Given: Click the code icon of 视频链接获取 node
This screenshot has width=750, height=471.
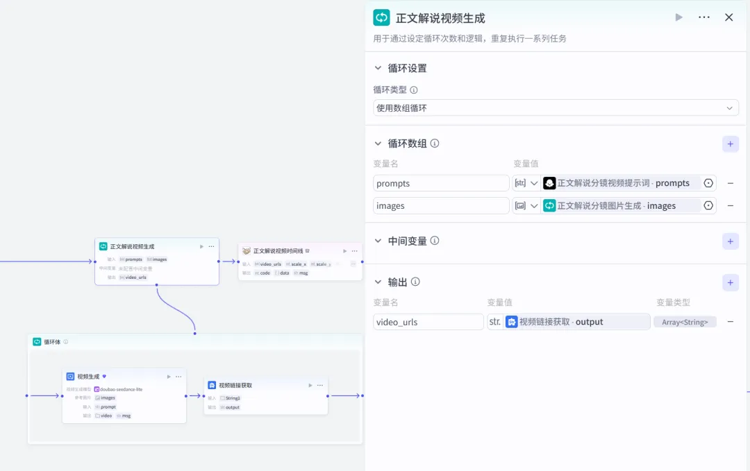Looking at the screenshot, I should 212,385.
